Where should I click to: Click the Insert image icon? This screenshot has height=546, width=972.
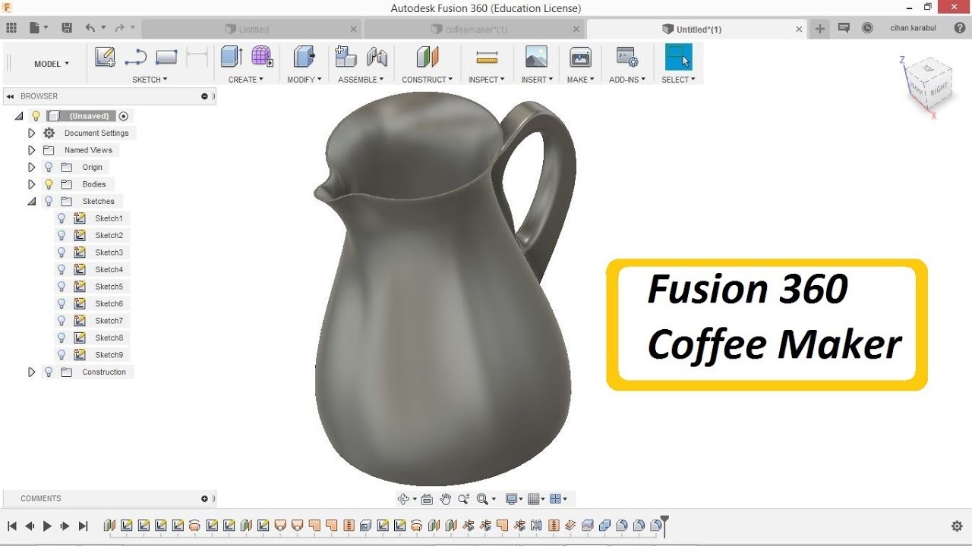click(536, 57)
